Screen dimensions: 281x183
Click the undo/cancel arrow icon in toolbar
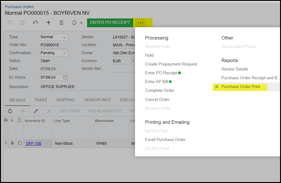pyautogui.click(x=35, y=23)
